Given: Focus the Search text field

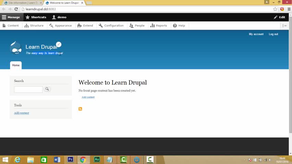Looking at the screenshot, I should pos(28,89).
